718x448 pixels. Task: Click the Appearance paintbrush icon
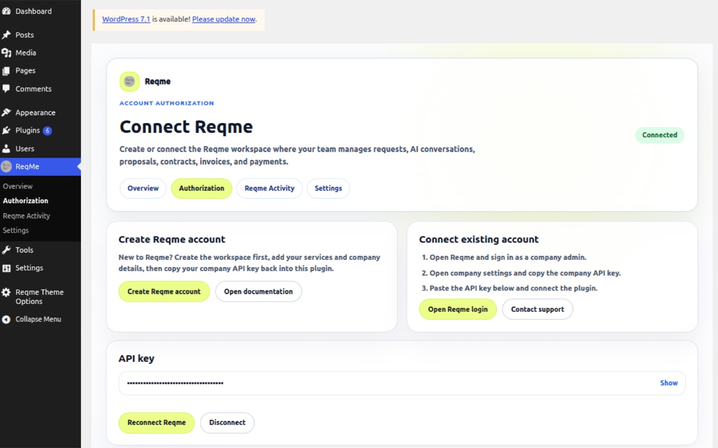pyautogui.click(x=6, y=112)
